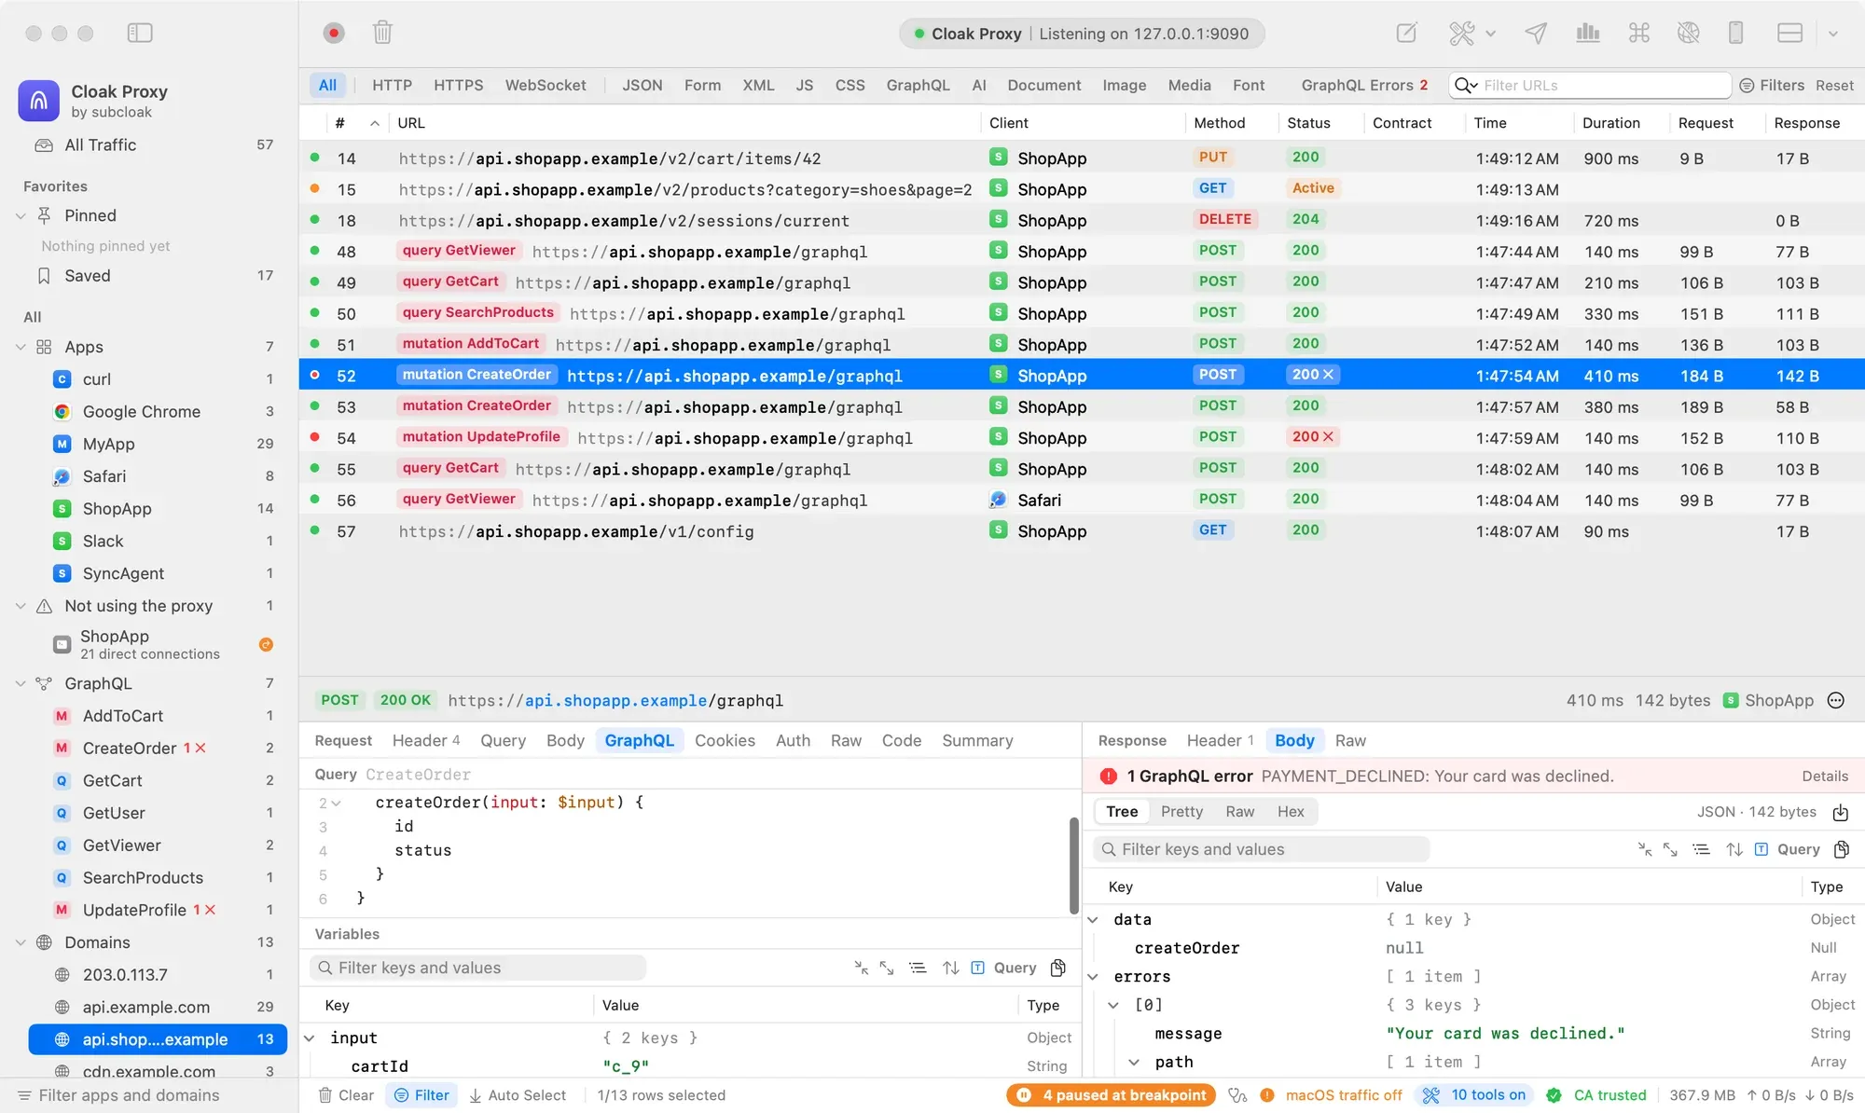The height and width of the screenshot is (1113, 1865).
Task: Collapse the Domains group in sidebar
Action: (21, 942)
